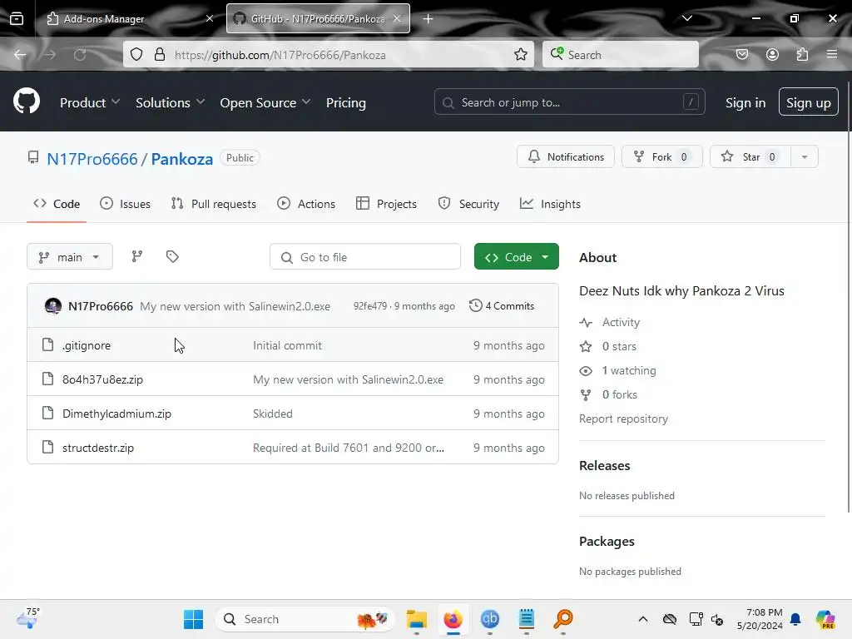Click the tracking protection shield icon
Image resolution: width=852 pixels, height=639 pixels.
(136, 54)
